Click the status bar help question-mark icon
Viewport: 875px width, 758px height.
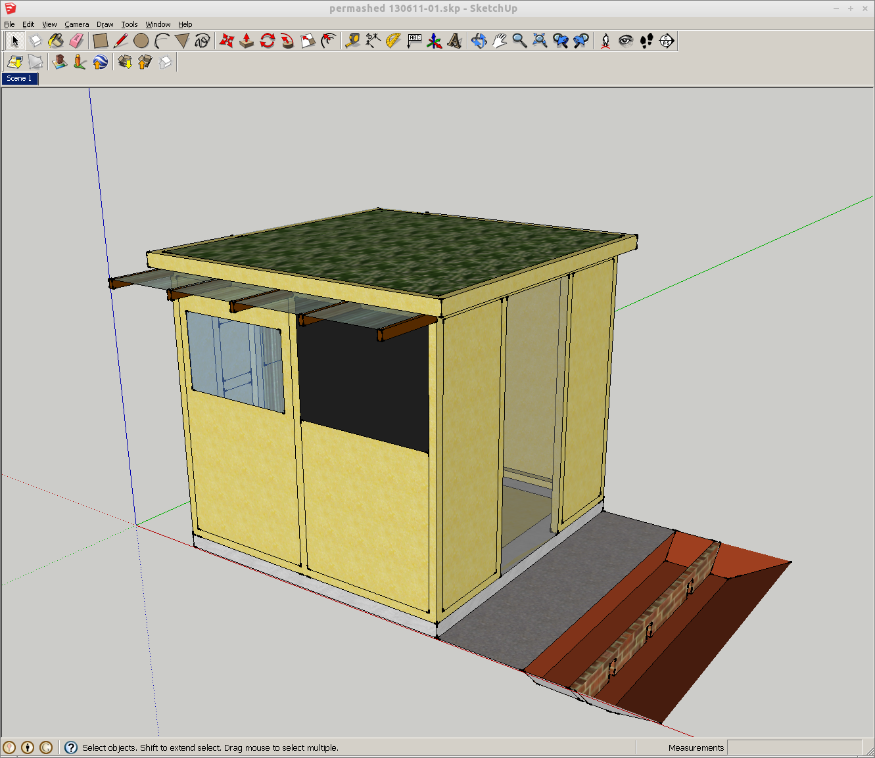71,747
